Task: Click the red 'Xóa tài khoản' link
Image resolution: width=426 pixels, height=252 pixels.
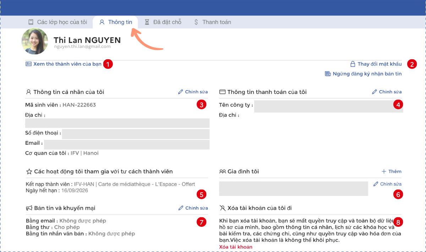Action: pyautogui.click(x=236, y=247)
